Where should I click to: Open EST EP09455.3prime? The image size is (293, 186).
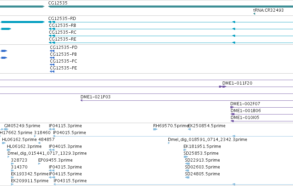point(55,161)
